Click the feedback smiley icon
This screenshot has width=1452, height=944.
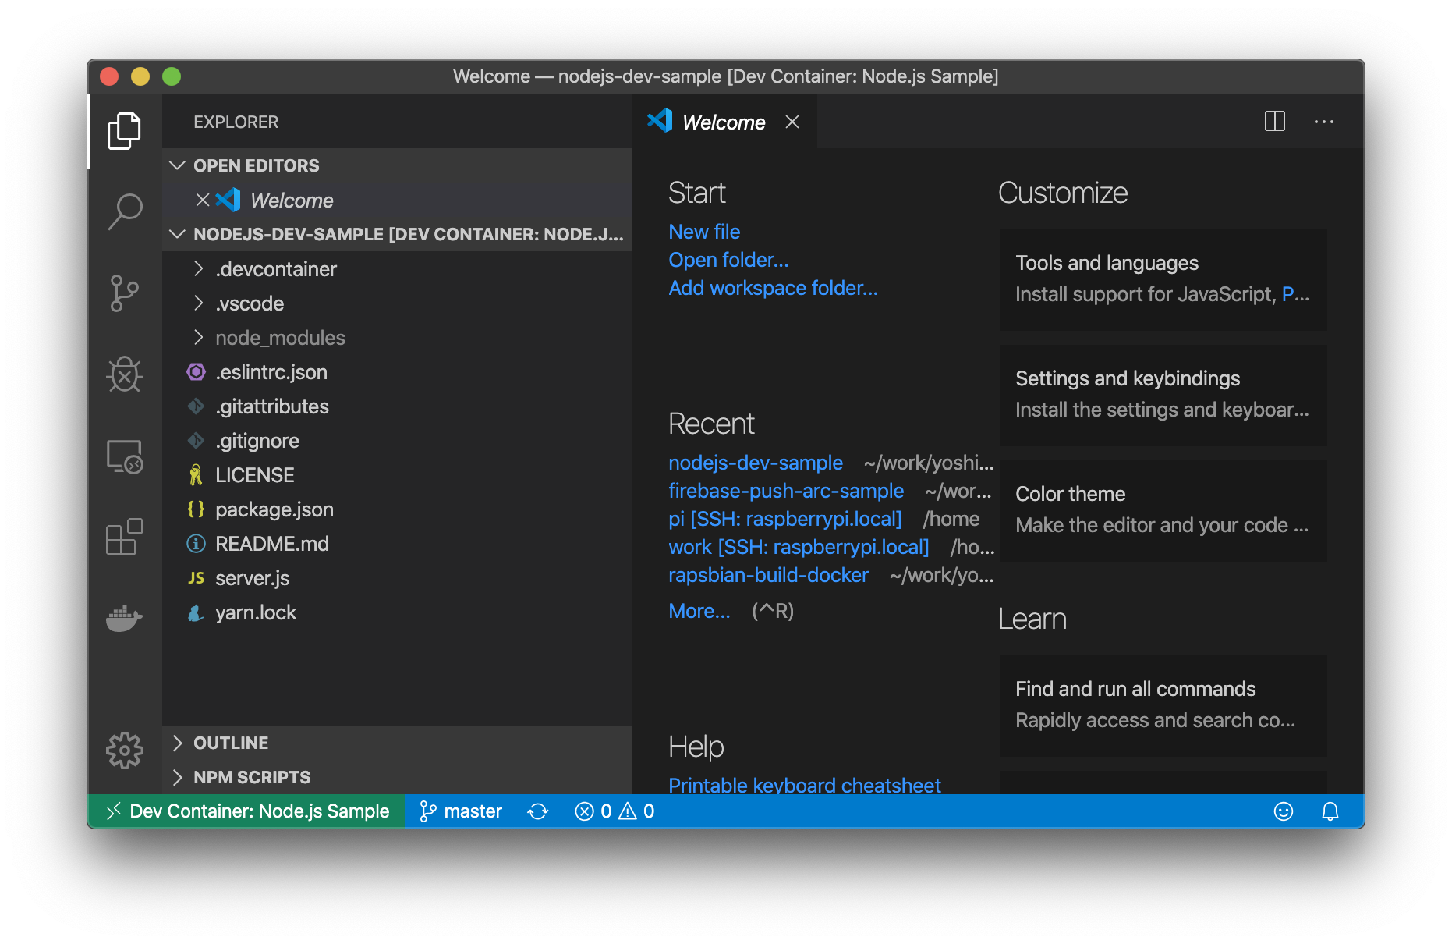(x=1284, y=811)
